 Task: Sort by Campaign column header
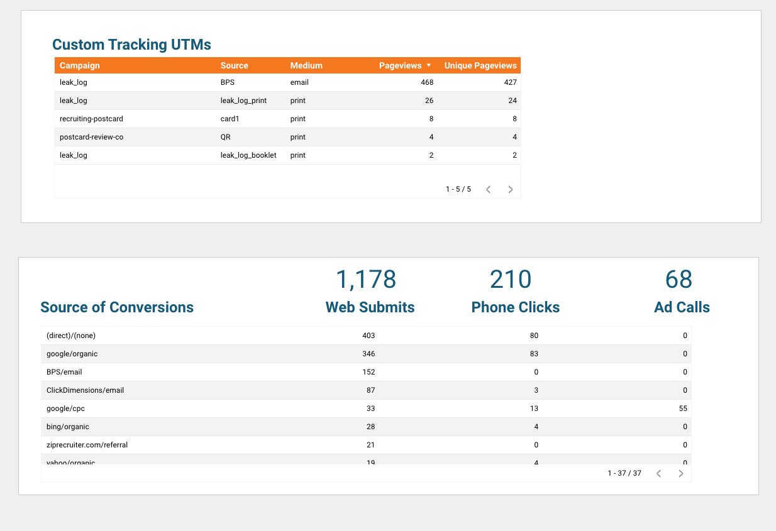click(80, 65)
